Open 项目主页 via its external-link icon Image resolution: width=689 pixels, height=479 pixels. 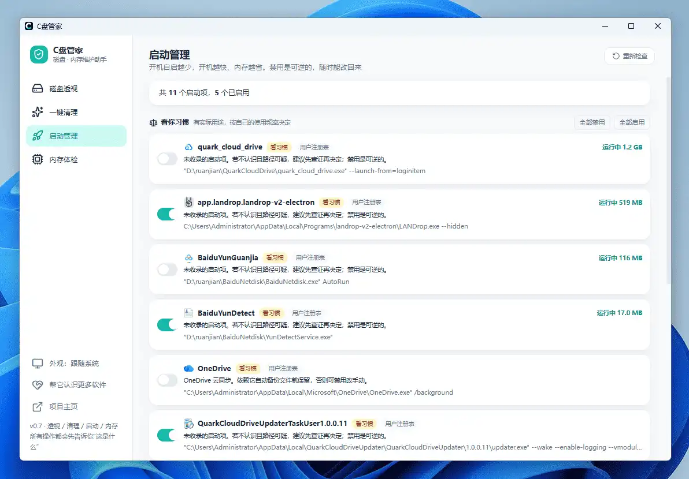pos(38,407)
